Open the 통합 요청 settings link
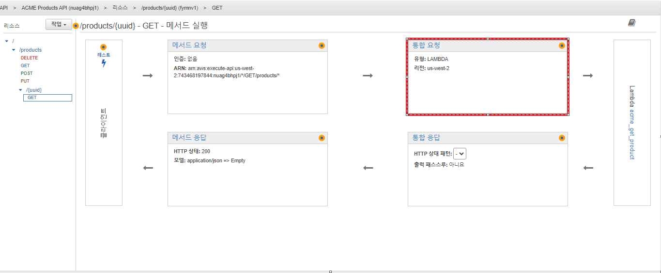661x273 pixels. pyautogui.click(x=426, y=45)
